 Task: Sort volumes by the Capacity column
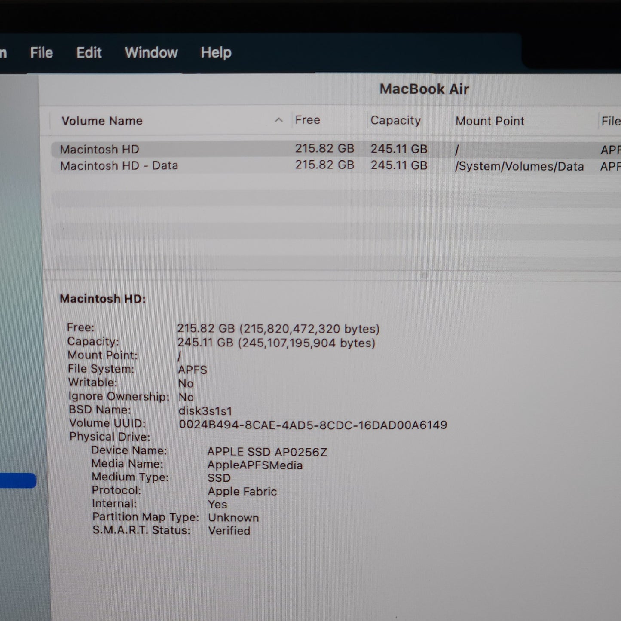point(395,120)
